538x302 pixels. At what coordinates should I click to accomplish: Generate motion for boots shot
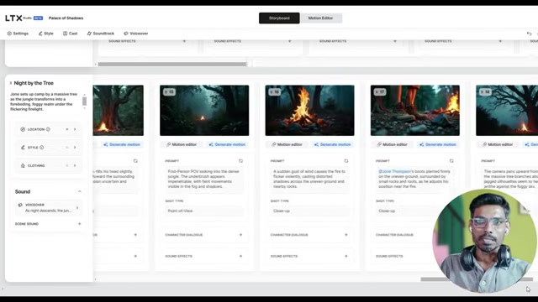[438, 144]
